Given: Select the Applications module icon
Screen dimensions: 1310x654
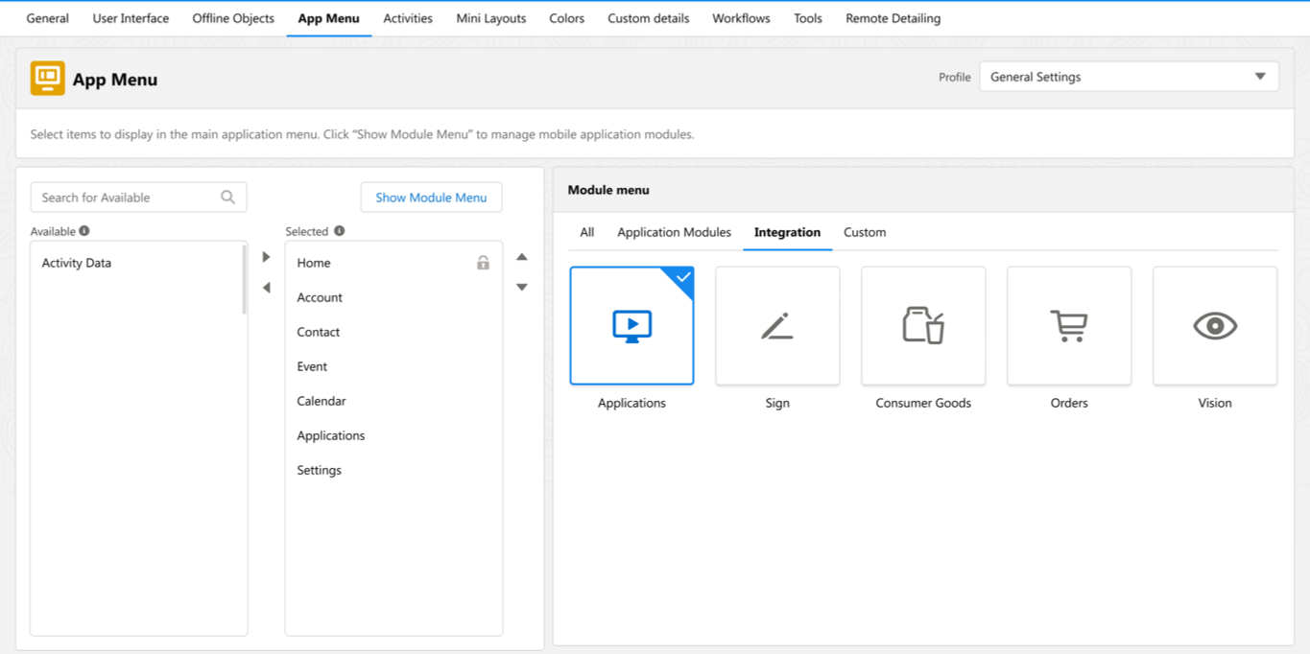Looking at the screenshot, I should click(x=631, y=325).
